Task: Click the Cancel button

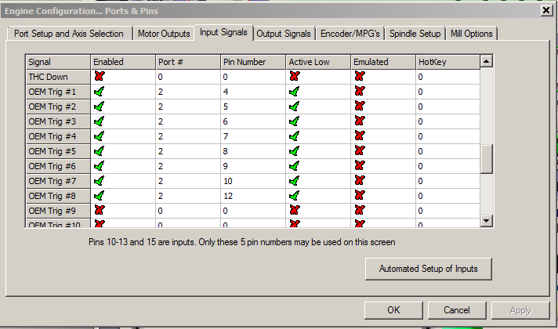Action: [457, 310]
